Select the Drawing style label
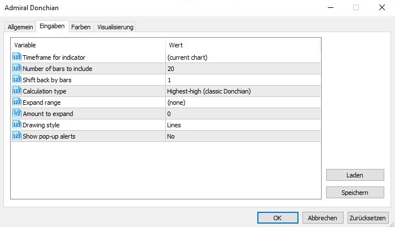Image resolution: width=395 pixels, height=227 pixels. (x=41, y=125)
